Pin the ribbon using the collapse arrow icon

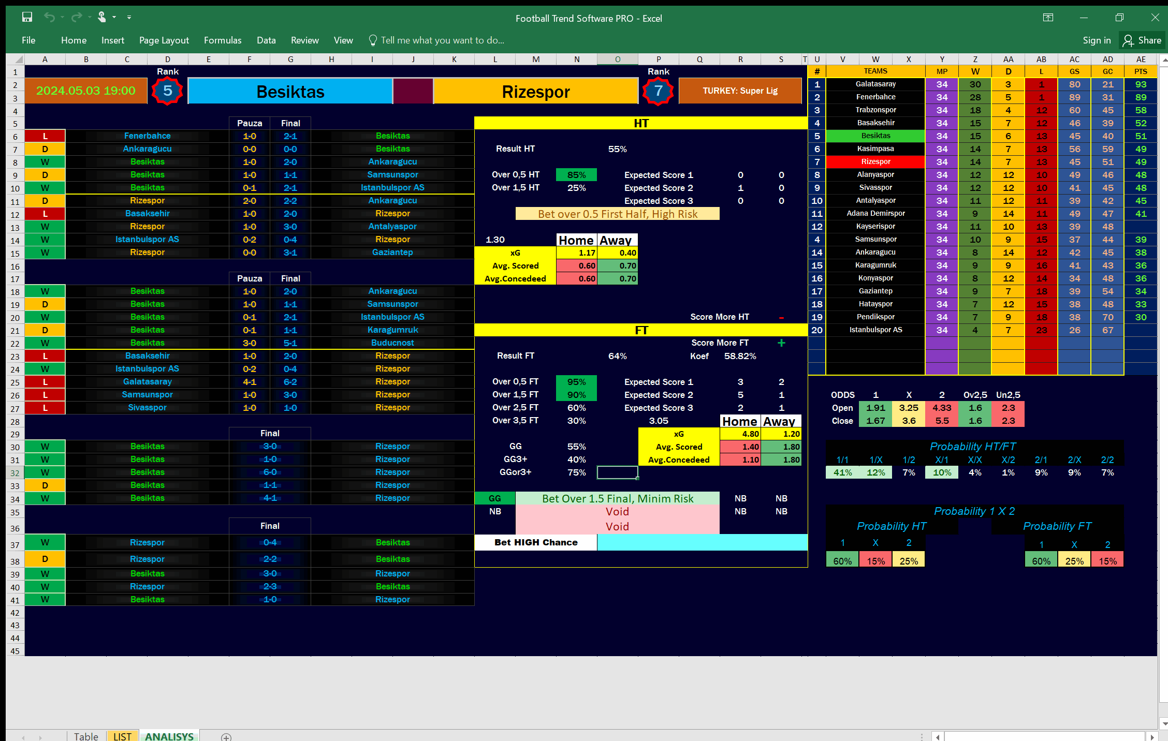(x=1048, y=18)
